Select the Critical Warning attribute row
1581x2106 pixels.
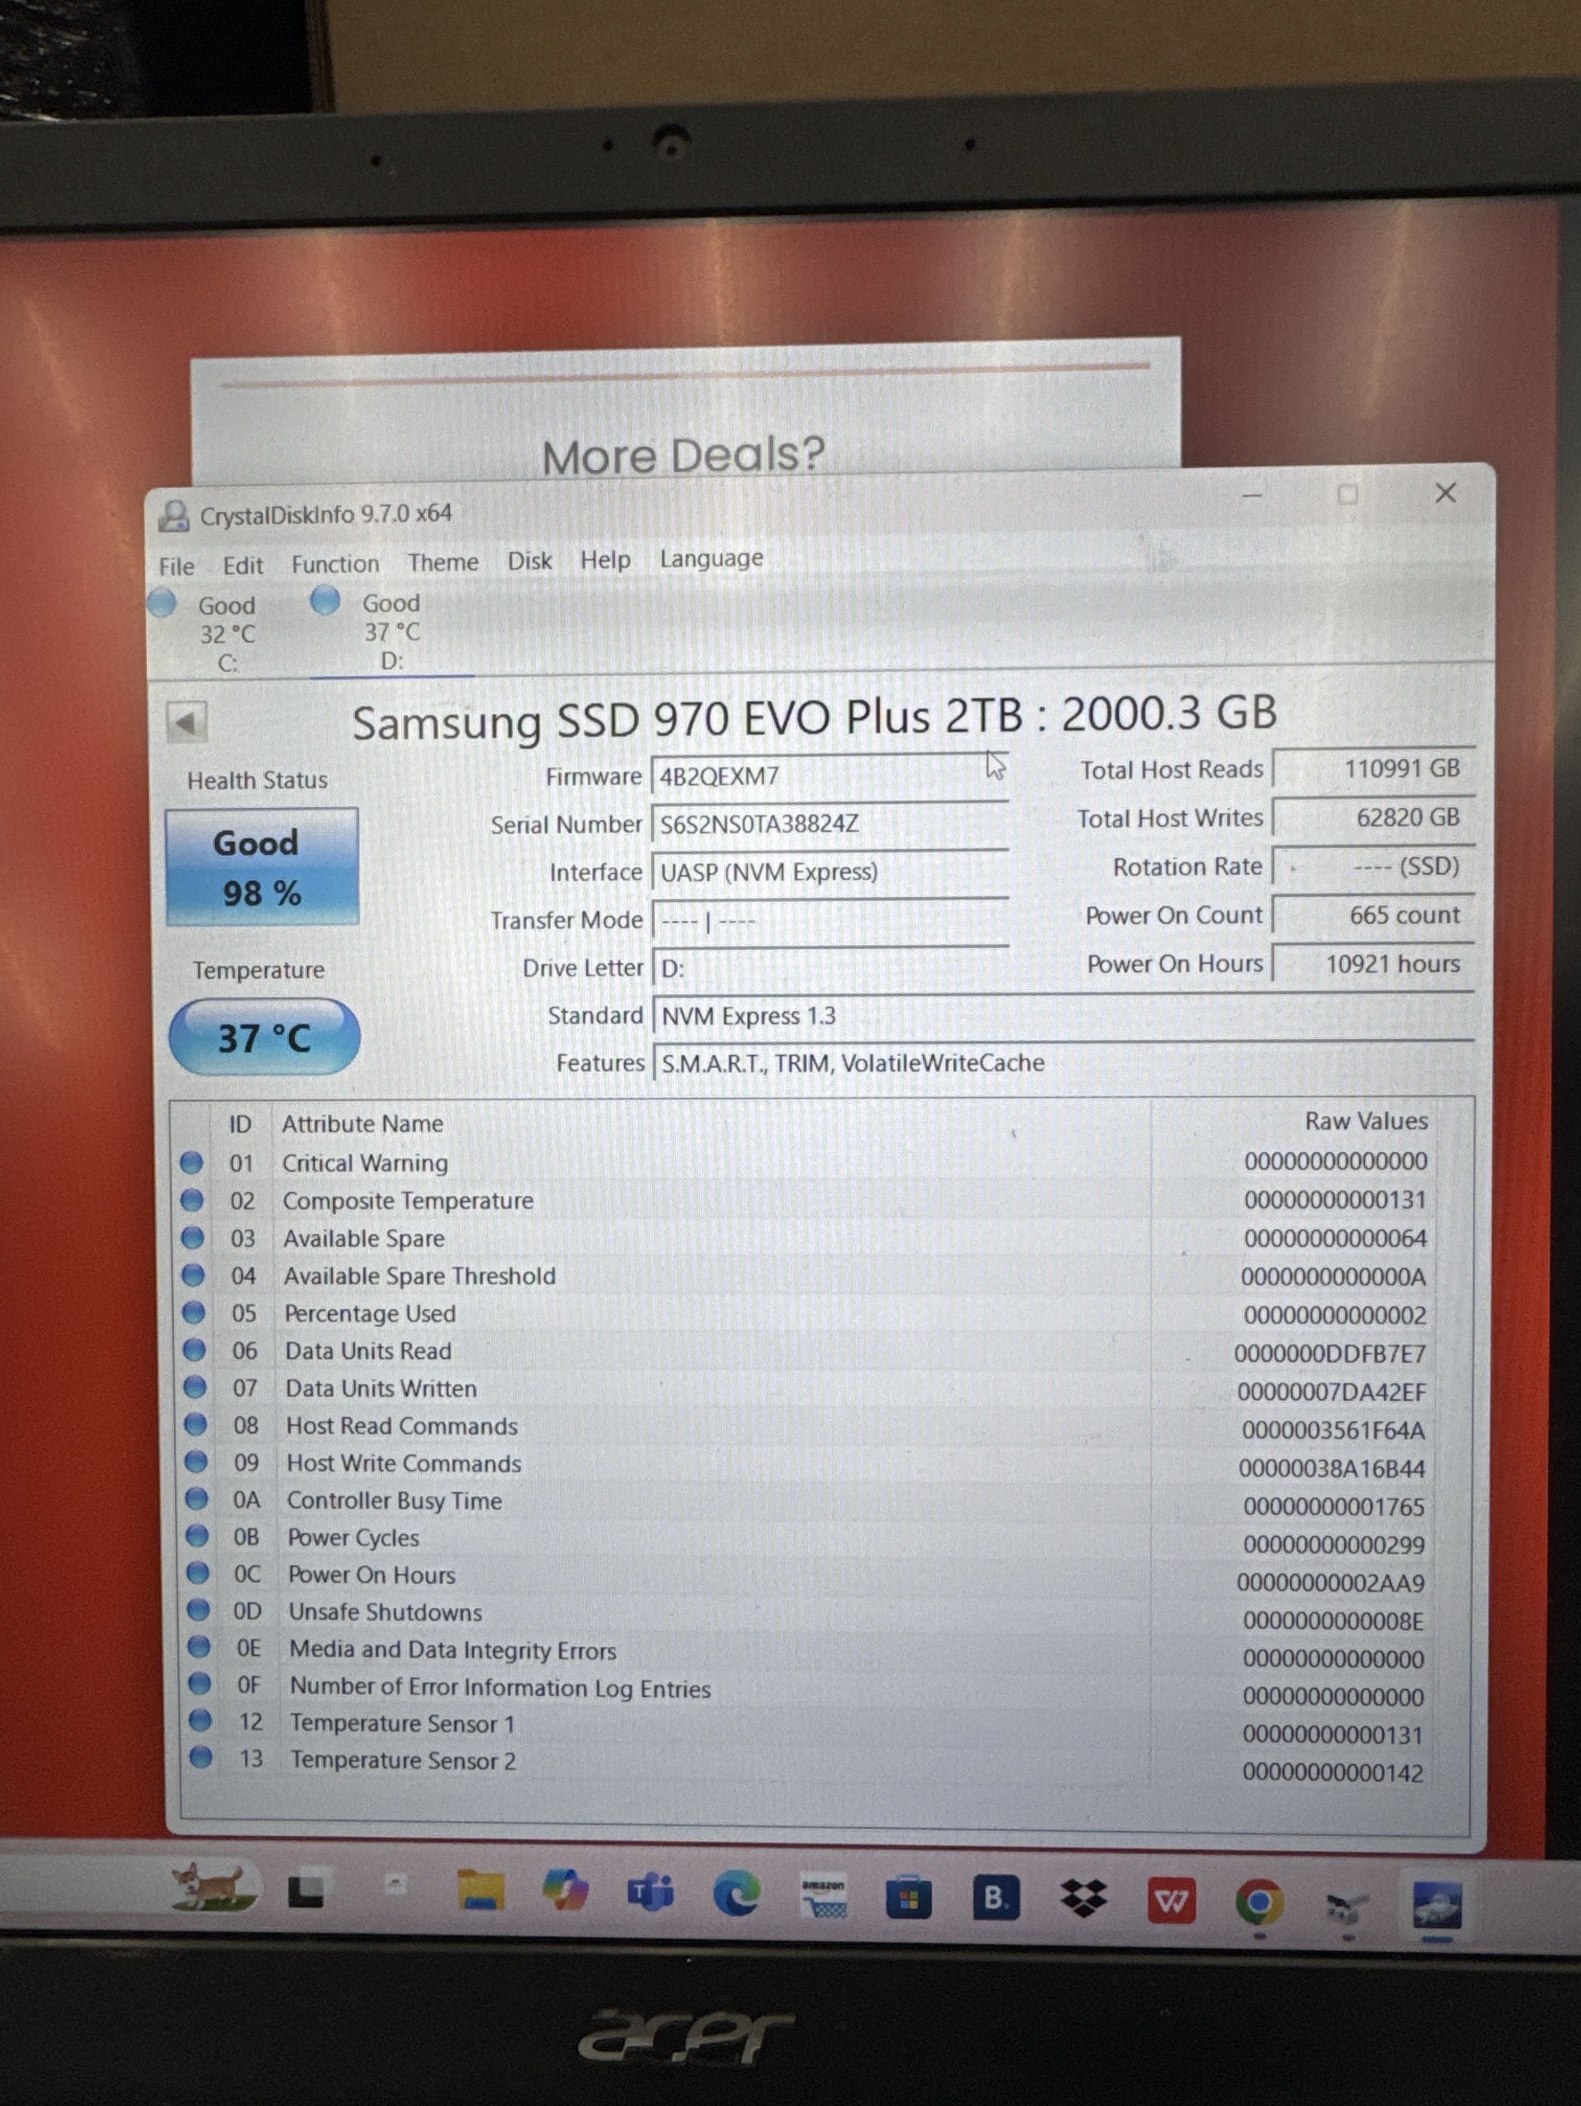(804, 1163)
